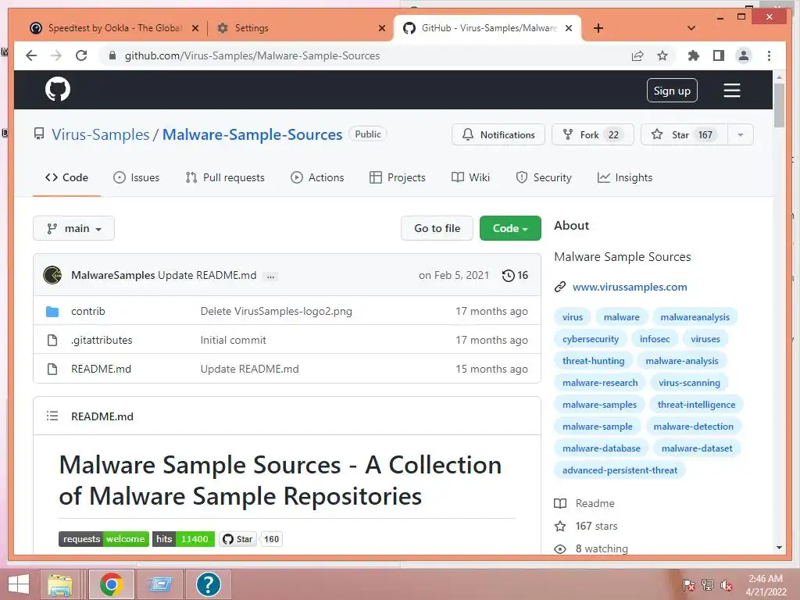The width and height of the screenshot is (800, 600).
Task: Switch to the Settings browser tab
Action: pyautogui.click(x=301, y=28)
